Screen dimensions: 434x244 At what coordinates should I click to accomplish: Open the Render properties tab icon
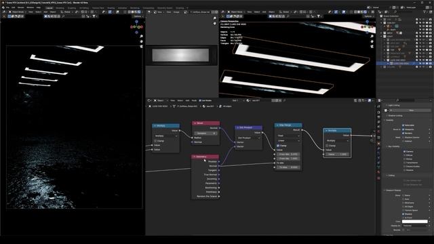[378, 112]
